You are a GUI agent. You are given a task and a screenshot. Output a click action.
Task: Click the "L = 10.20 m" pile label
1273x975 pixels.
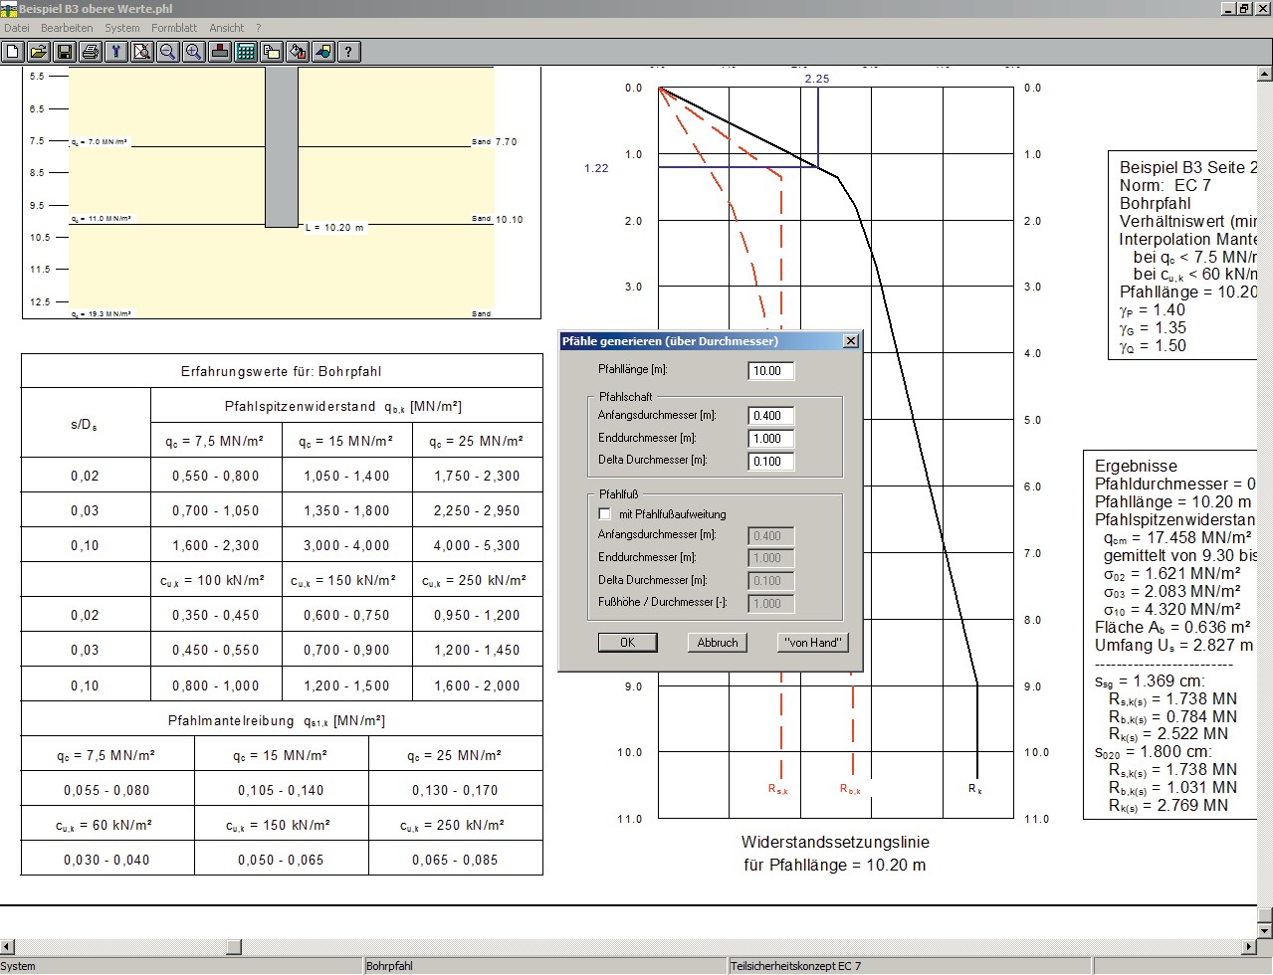coord(334,228)
